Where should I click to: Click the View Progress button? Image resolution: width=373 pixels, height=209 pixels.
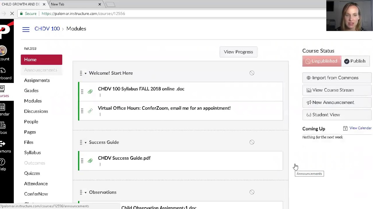(x=238, y=52)
